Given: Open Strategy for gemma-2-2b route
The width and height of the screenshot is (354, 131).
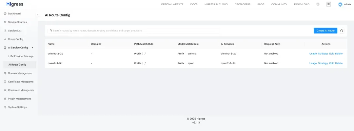Looking at the screenshot, I should 323,54.
